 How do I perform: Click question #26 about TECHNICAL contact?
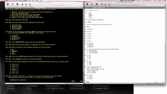[x=24, y=59]
